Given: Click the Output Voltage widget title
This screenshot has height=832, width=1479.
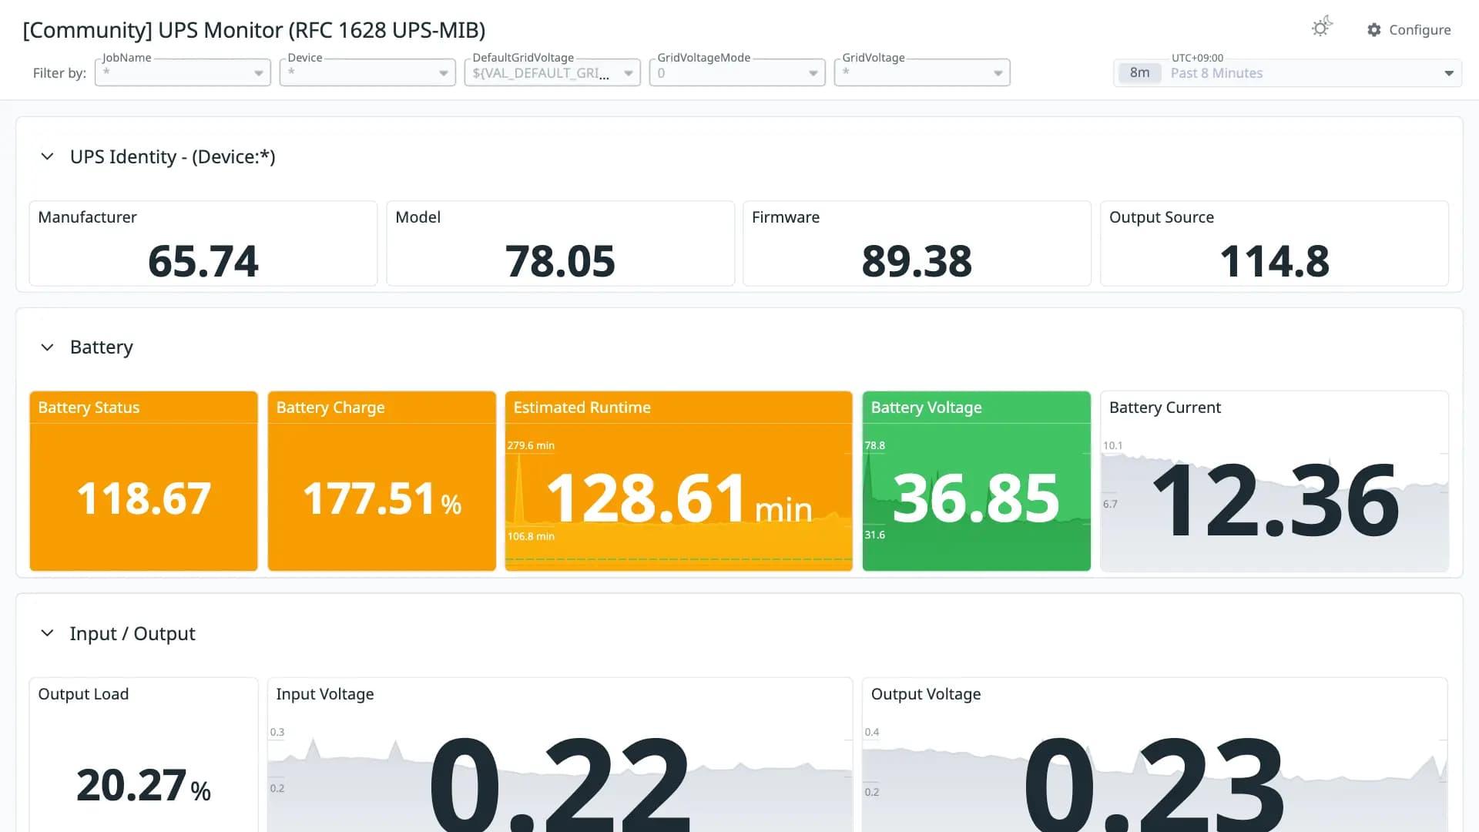Looking at the screenshot, I should pyautogui.click(x=926, y=694).
